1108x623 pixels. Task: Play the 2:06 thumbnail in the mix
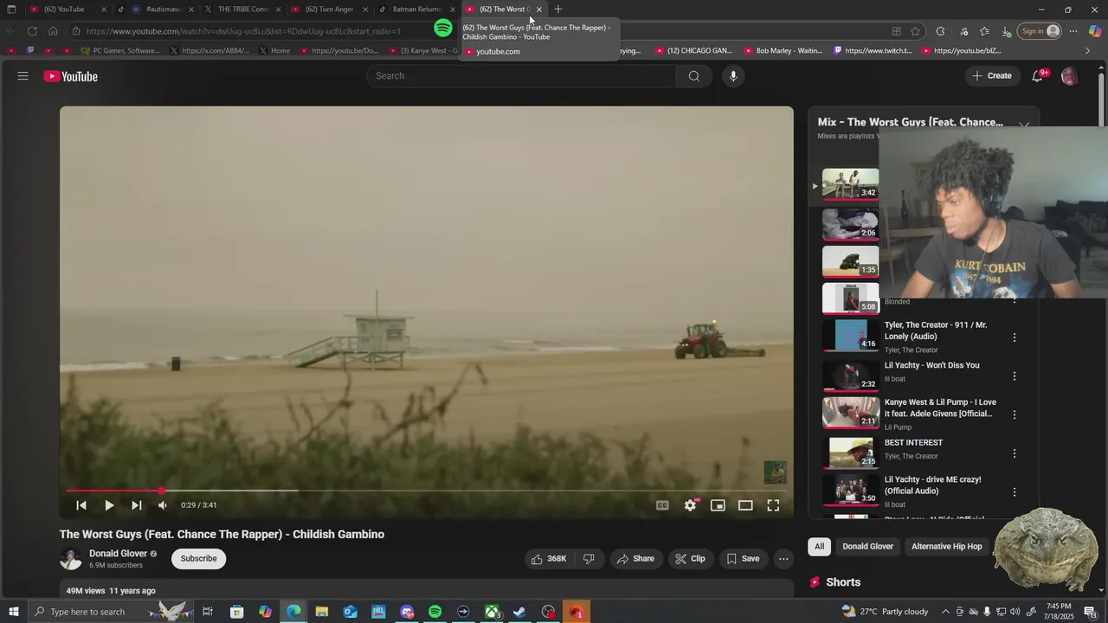pyautogui.click(x=850, y=224)
